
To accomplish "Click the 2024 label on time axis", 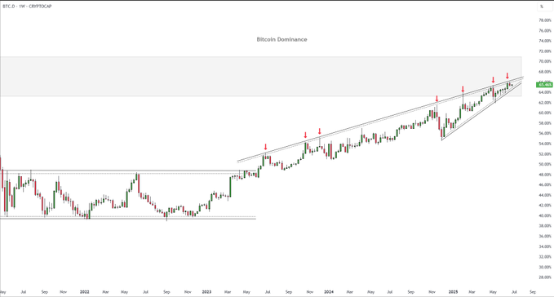I will tap(329, 292).
